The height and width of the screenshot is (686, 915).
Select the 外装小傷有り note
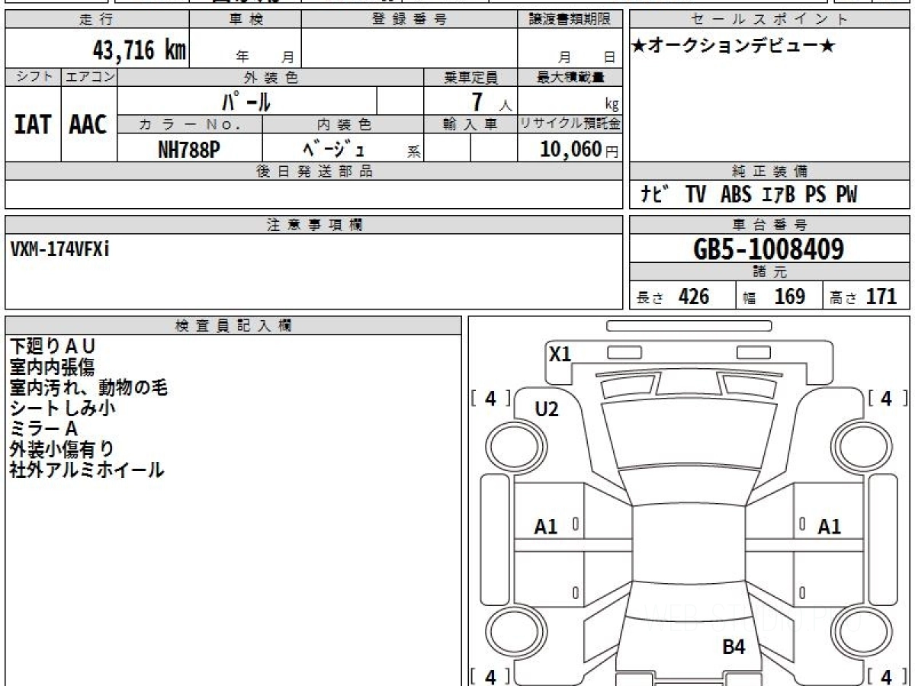63,450
